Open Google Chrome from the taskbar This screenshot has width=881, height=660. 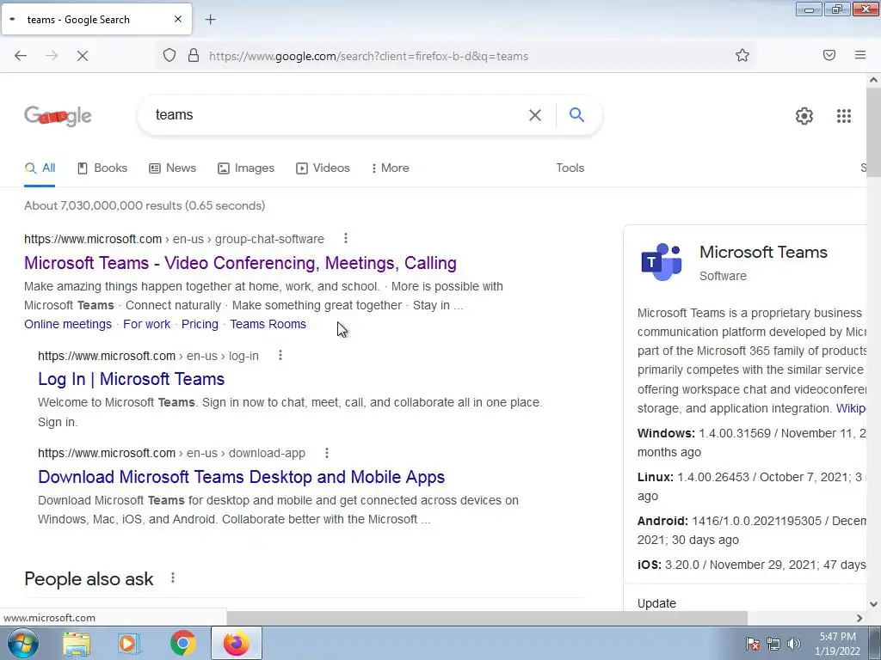183,643
